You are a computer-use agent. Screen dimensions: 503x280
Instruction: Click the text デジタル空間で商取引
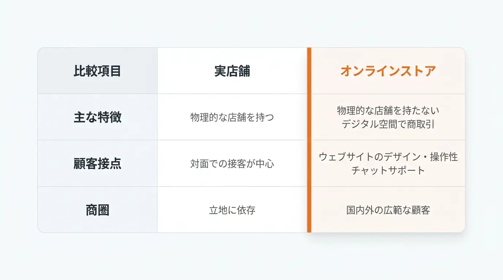click(388, 124)
